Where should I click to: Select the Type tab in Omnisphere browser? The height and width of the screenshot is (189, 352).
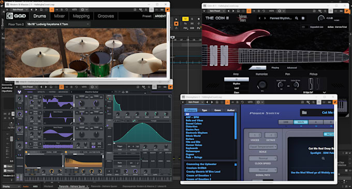(x=204, y=110)
